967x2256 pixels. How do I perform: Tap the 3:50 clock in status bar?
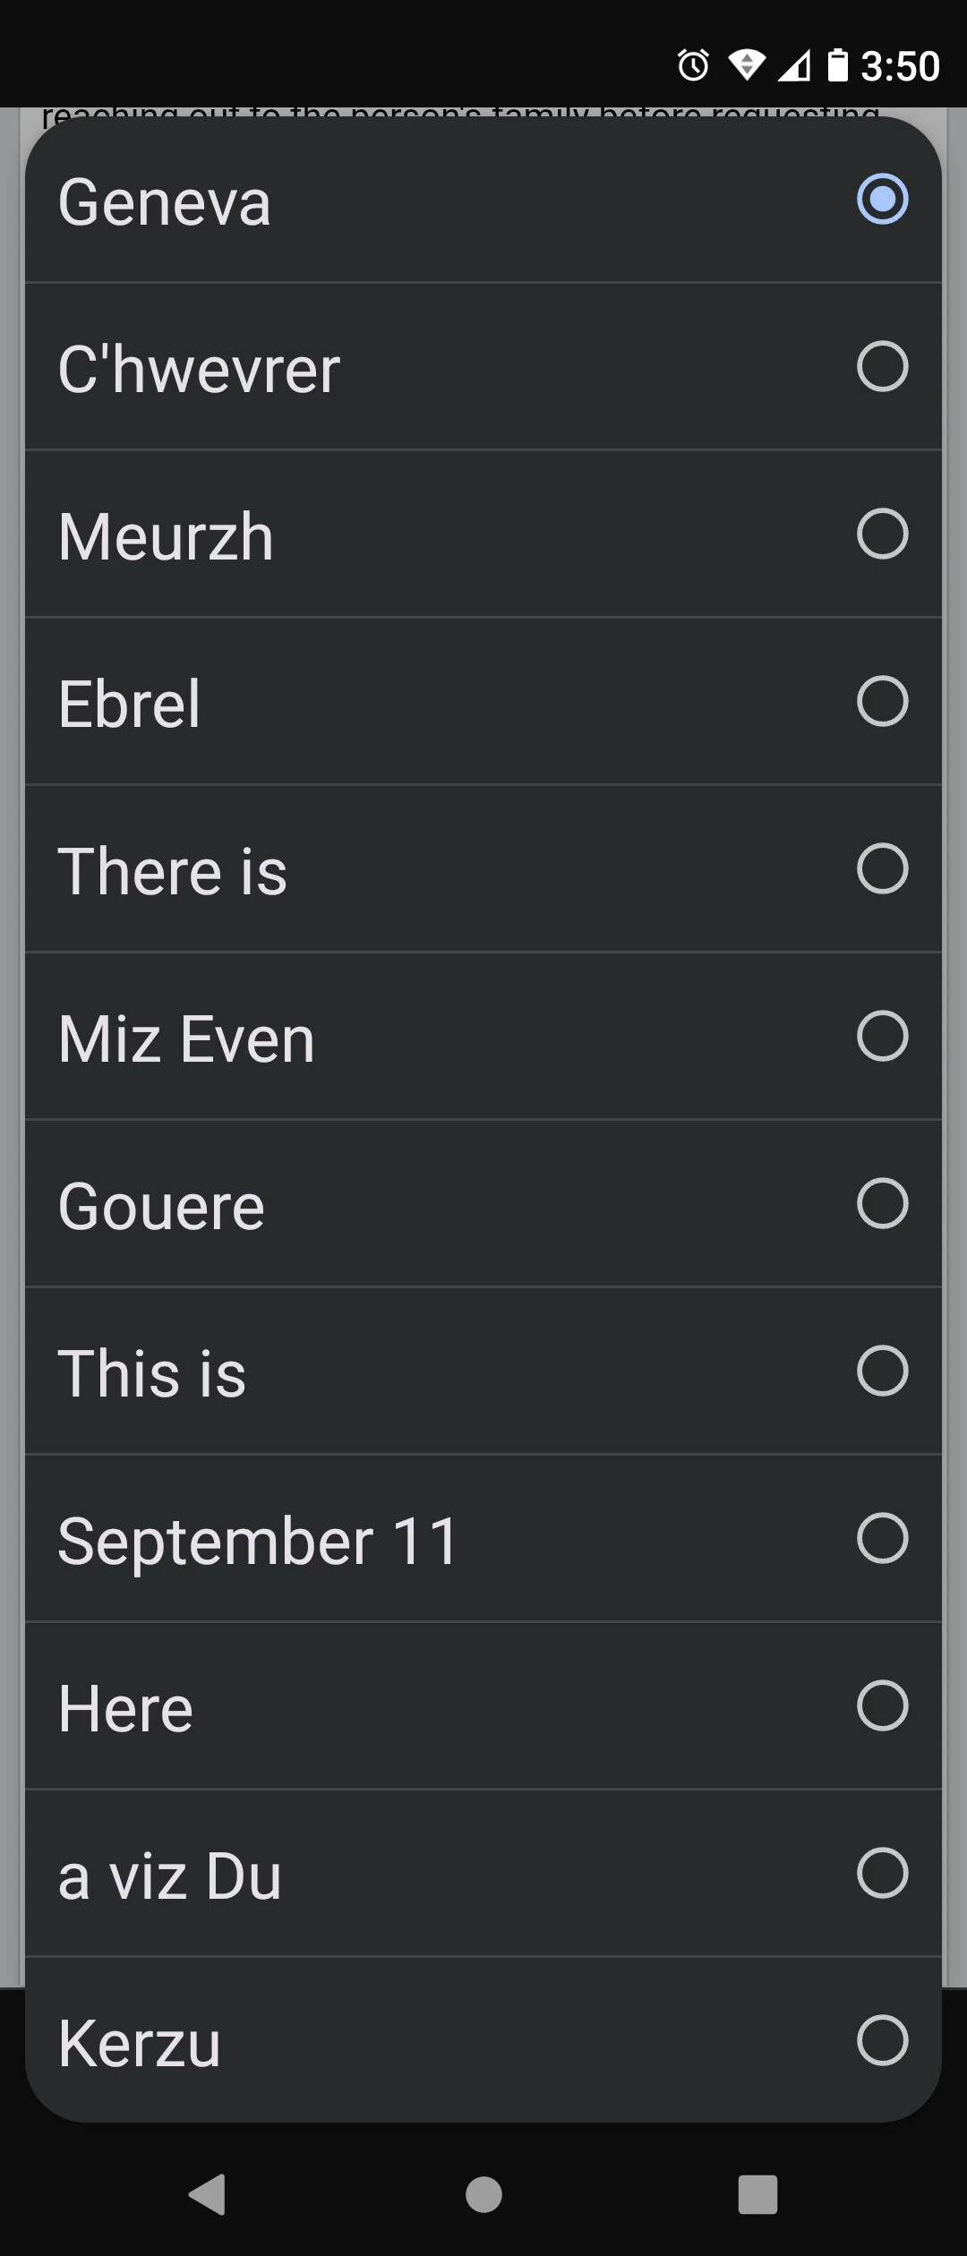(x=900, y=66)
